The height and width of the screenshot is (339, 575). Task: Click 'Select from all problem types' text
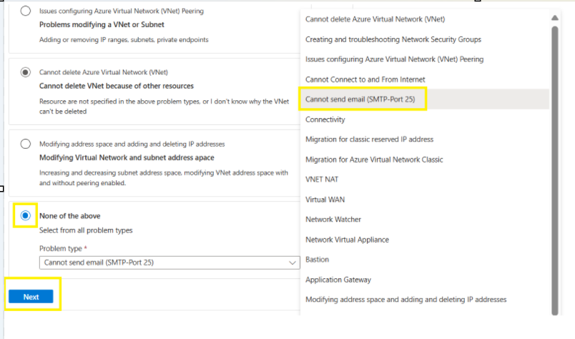86,230
